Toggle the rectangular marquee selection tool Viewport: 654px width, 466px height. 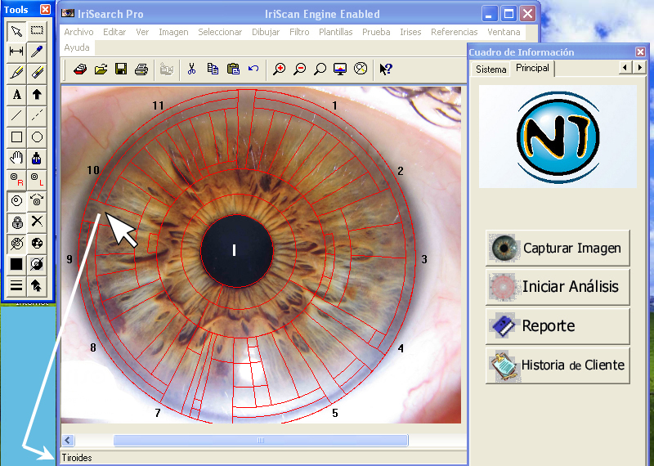[37, 30]
